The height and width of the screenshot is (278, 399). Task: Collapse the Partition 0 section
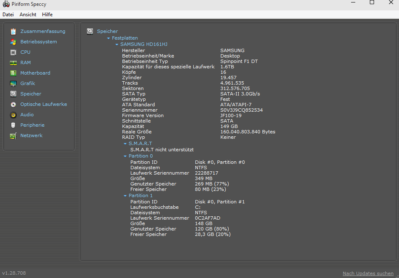click(x=125, y=156)
